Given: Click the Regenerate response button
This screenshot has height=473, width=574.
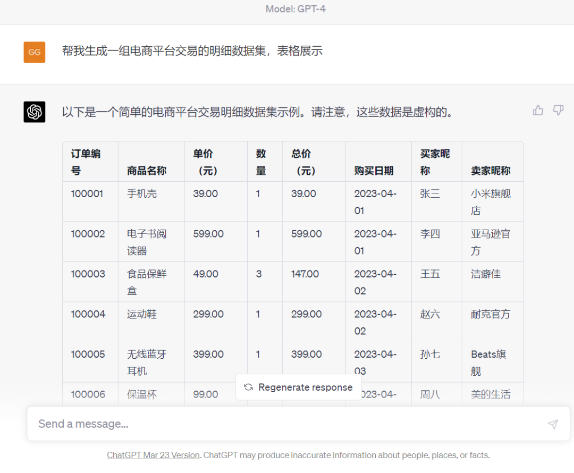Looking at the screenshot, I should click(x=298, y=387).
